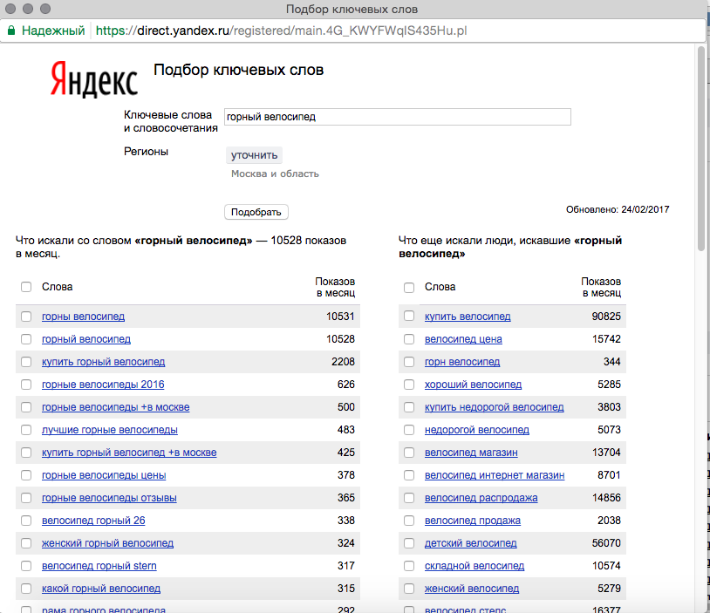Viewport: 710px width, 613px height.
Task: Open the горные велосипеды цены link
Action: coord(104,475)
